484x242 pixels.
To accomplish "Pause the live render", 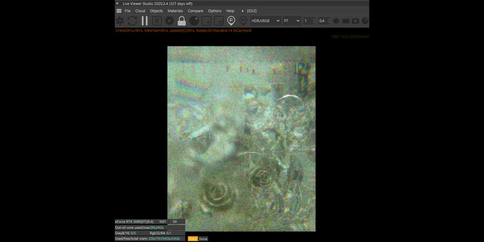I will pos(145,21).
